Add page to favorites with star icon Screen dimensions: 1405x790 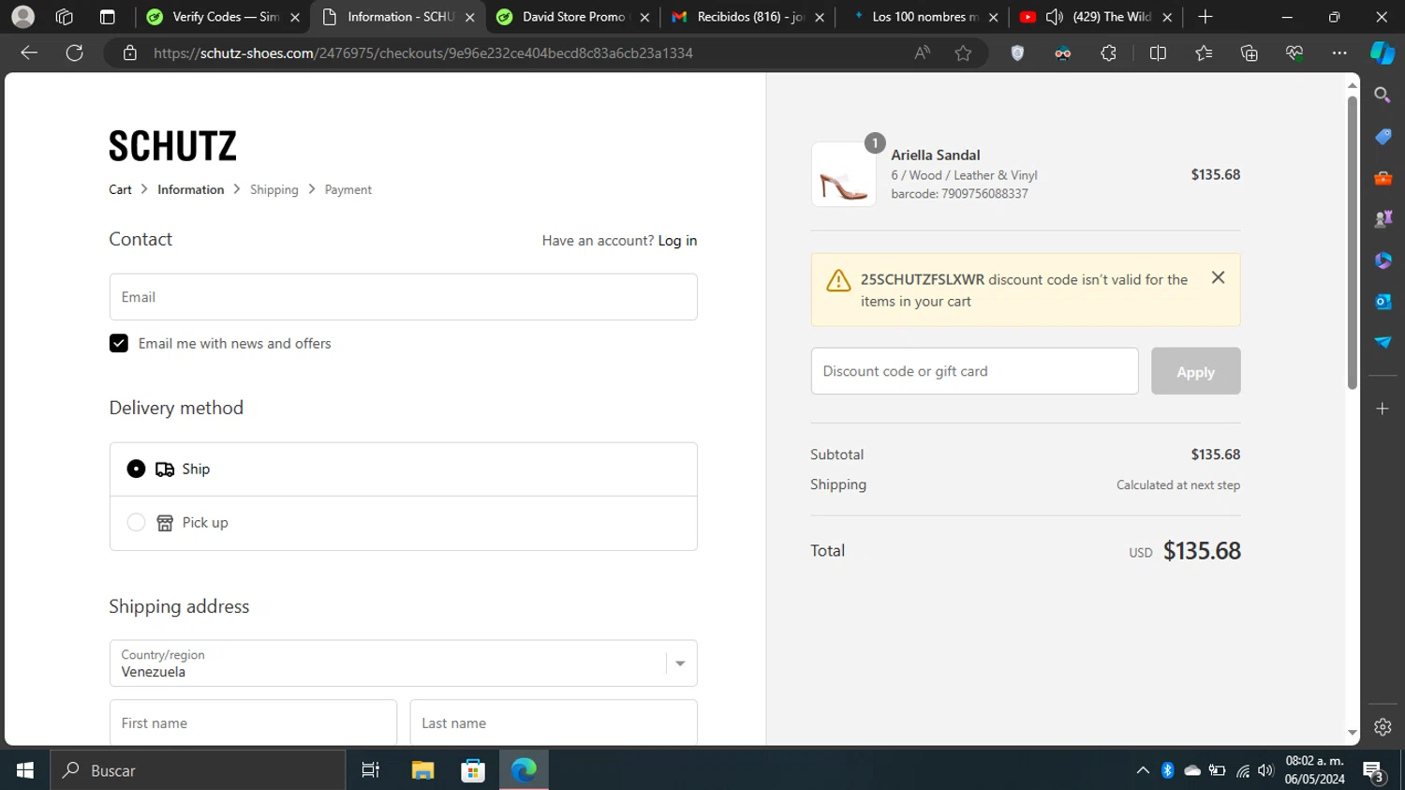click(x=963, y=53)
